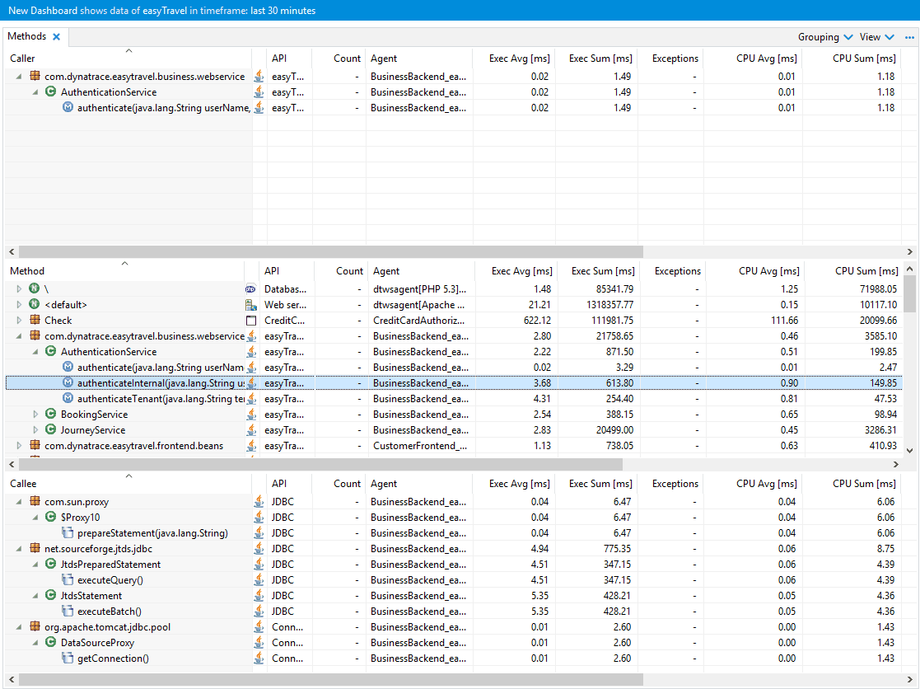This screenshot has width=920, height=689.
Task: Click the authenticate method icon in Caller pane
Action: [x=68, y=107]
